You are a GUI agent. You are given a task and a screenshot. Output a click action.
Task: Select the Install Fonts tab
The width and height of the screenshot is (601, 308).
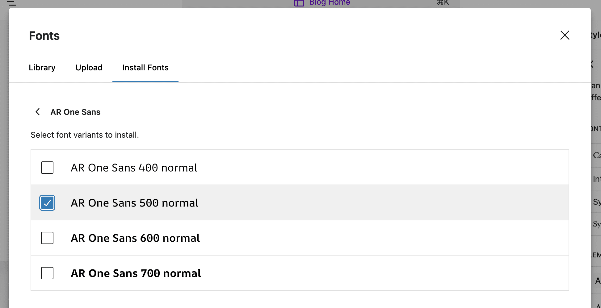(x=145, y=68)
